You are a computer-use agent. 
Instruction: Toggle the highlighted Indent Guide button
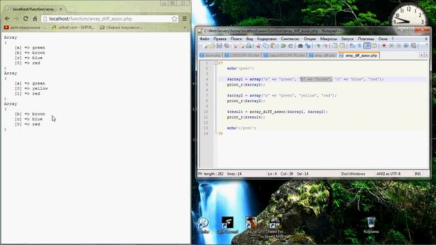point(367,46)
